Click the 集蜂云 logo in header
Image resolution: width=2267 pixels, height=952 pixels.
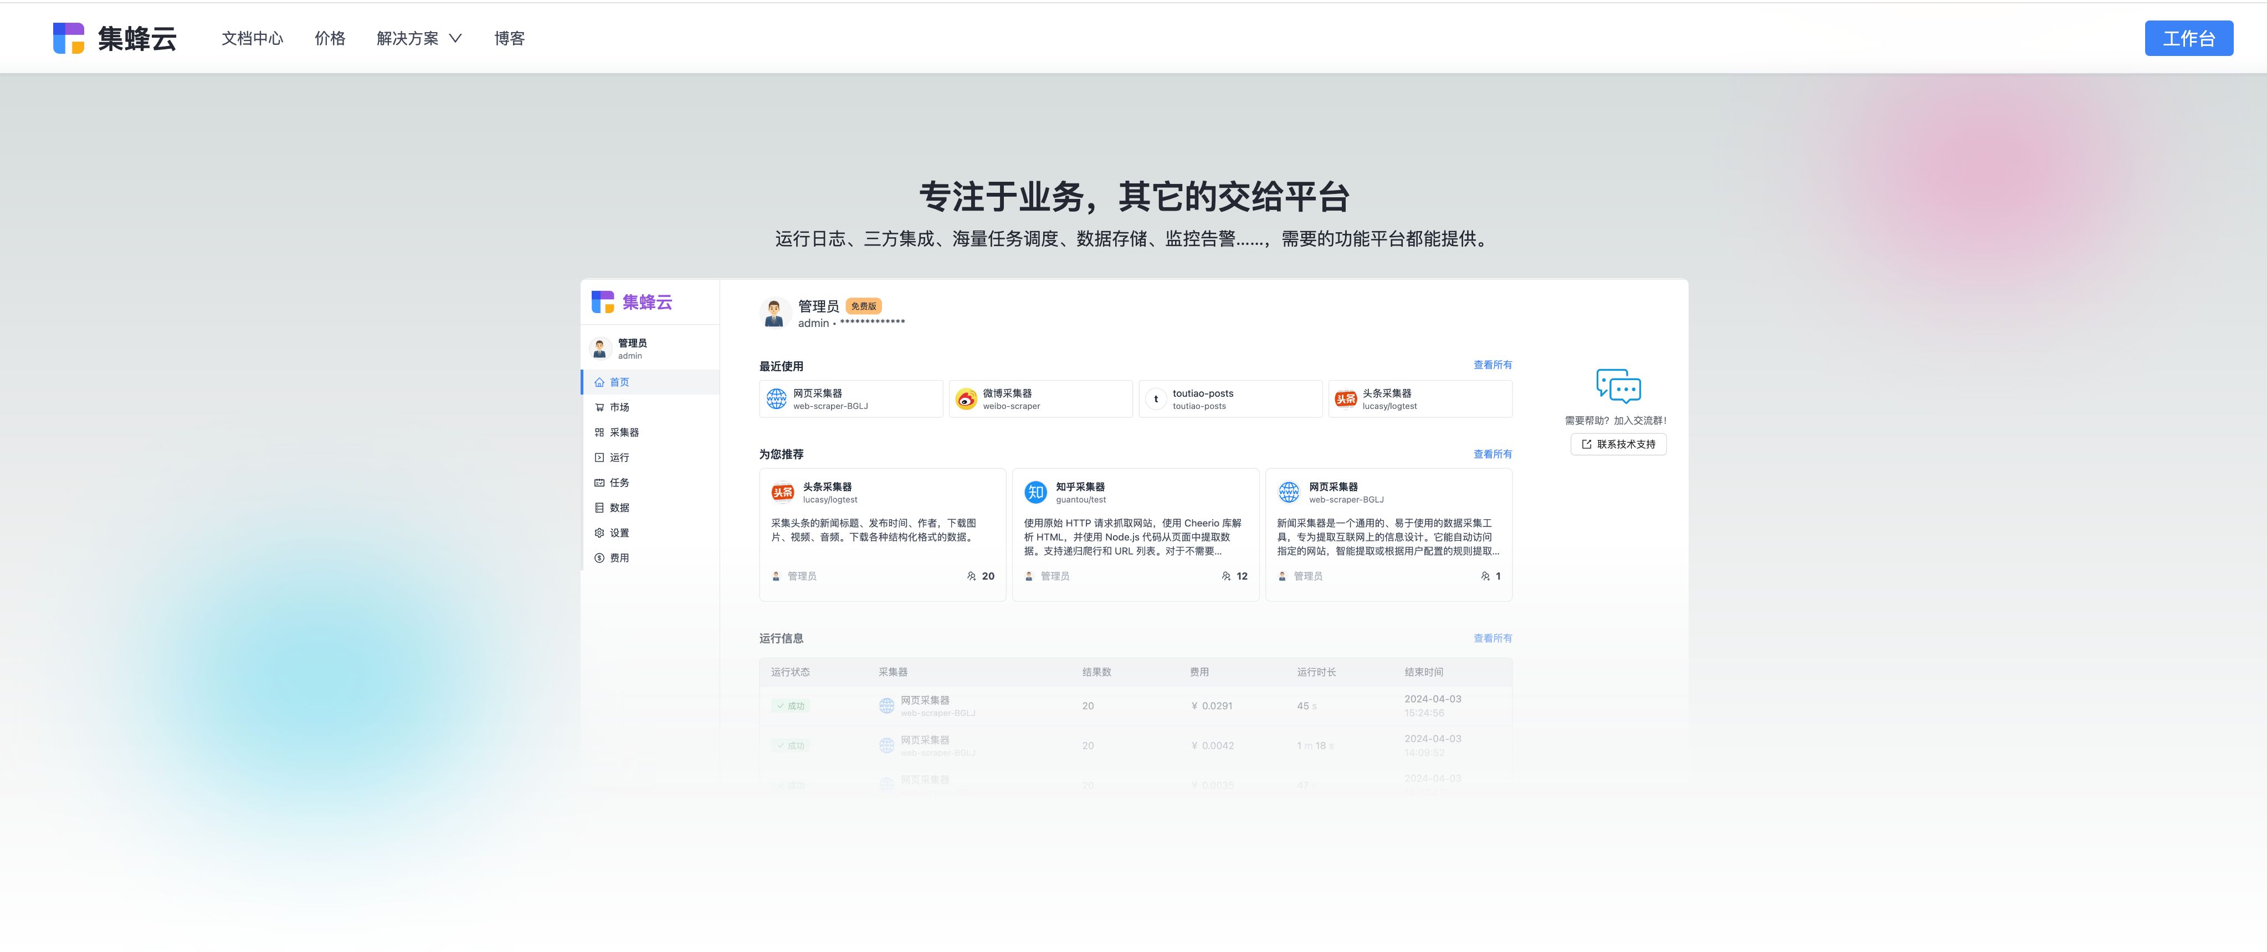pyautogui.click(x=115, y=39)
